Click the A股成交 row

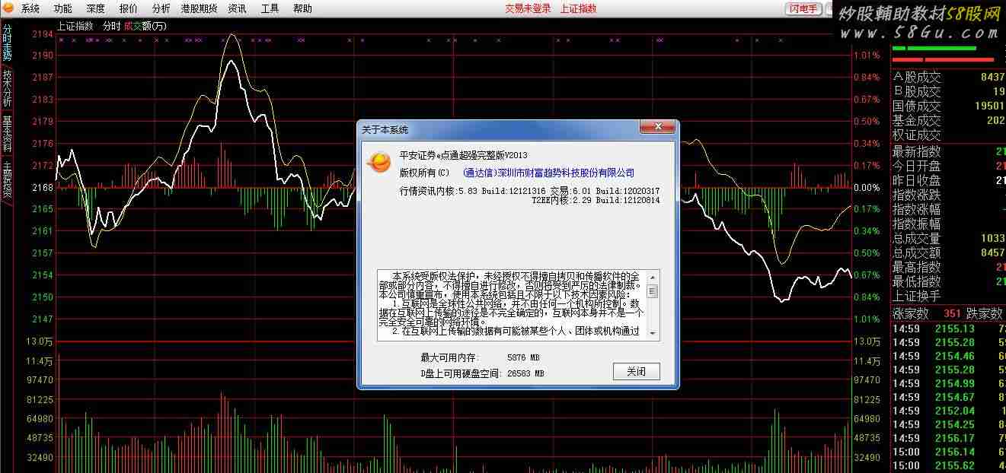(948, 77)
